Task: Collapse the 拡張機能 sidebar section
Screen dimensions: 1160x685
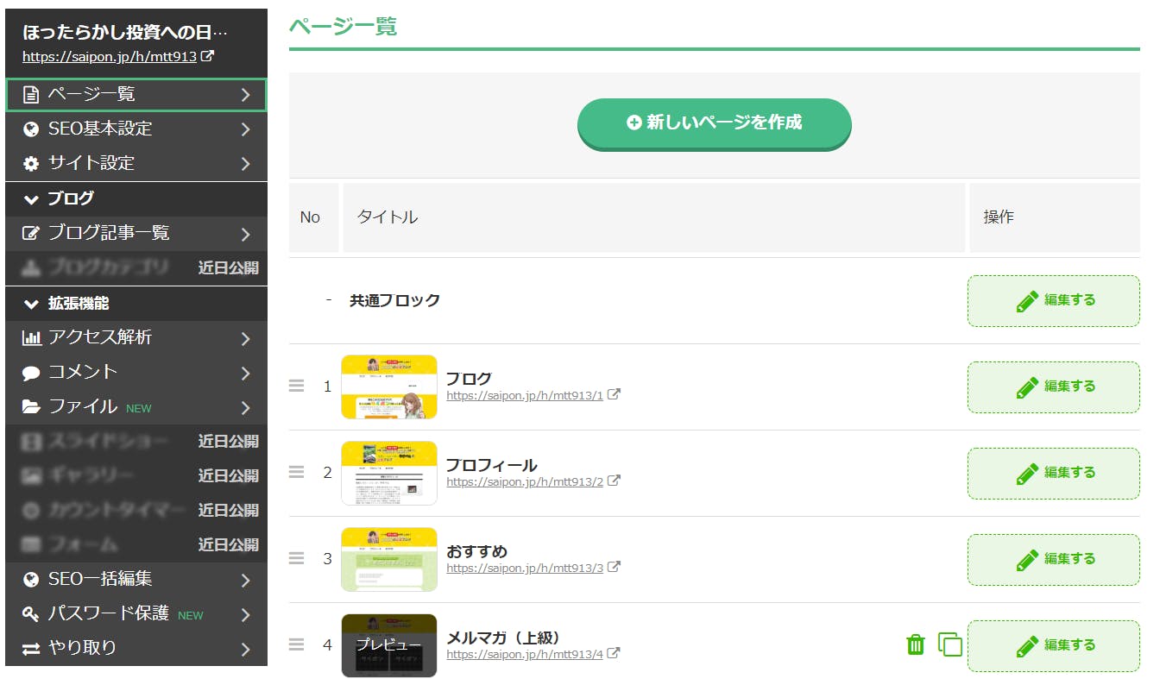Action: (32, 304)
